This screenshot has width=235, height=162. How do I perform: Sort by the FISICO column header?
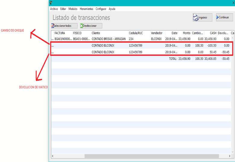pyautogui.click(x=82, y=33)
